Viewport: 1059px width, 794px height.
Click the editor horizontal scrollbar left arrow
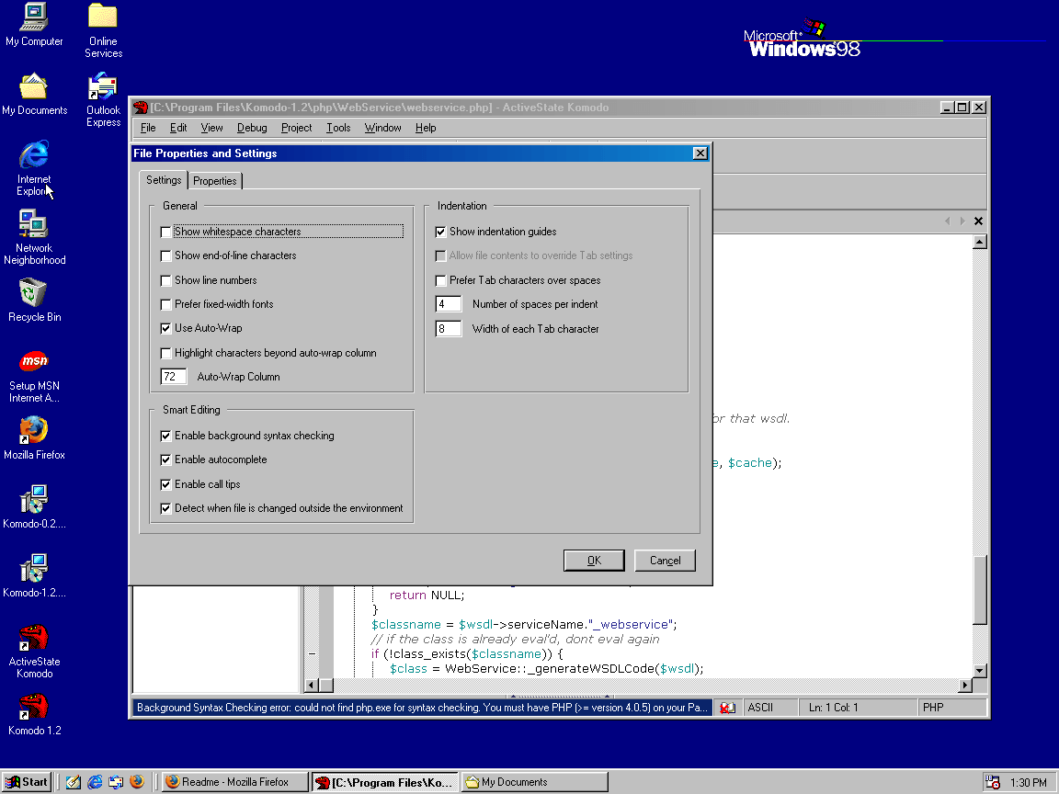click(x=312, y=686)
